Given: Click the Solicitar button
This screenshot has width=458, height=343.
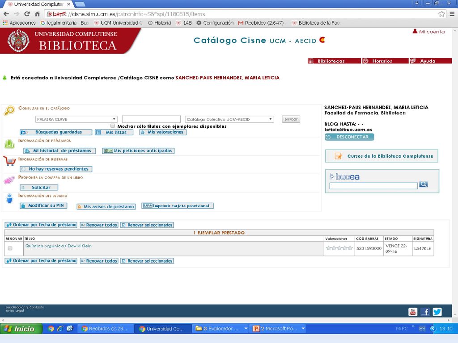Looking at the screenshot, I should (x=39, y=187).
